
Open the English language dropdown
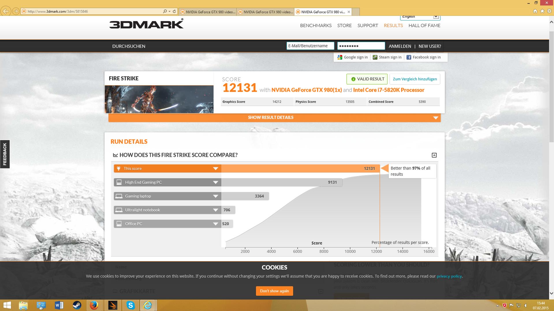point(420,17)
